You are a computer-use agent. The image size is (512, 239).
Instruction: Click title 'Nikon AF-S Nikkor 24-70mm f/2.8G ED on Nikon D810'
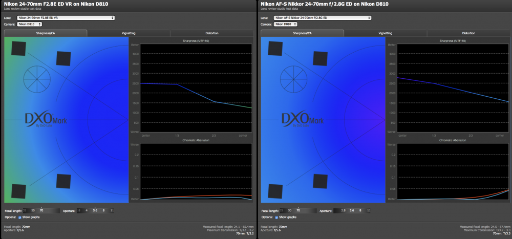click(x=325, y=4)
